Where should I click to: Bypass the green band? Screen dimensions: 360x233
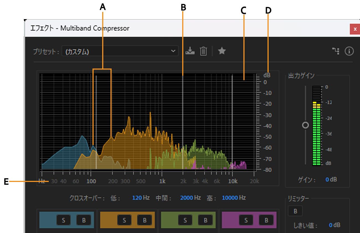[x=205, y=220]
